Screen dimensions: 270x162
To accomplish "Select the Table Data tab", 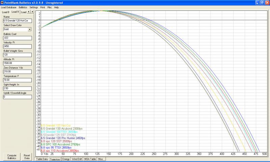I will coord(42,159).
